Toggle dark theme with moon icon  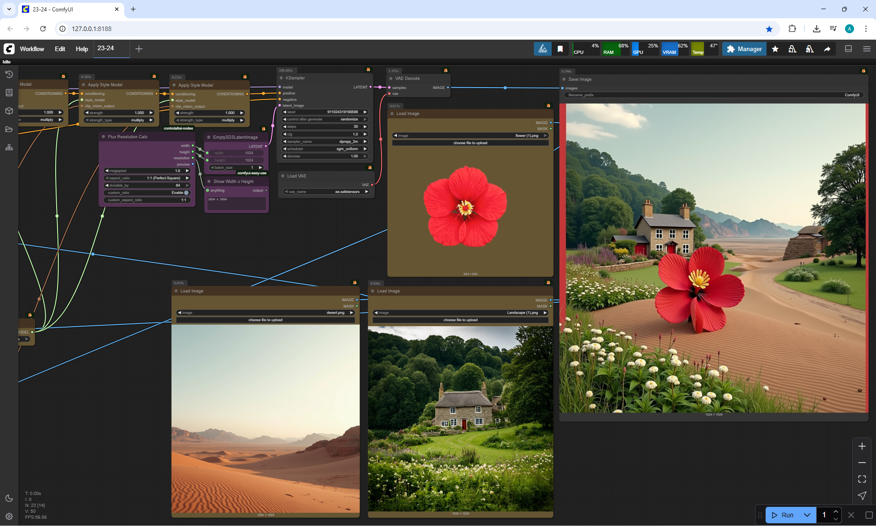[x=9, y=498]
